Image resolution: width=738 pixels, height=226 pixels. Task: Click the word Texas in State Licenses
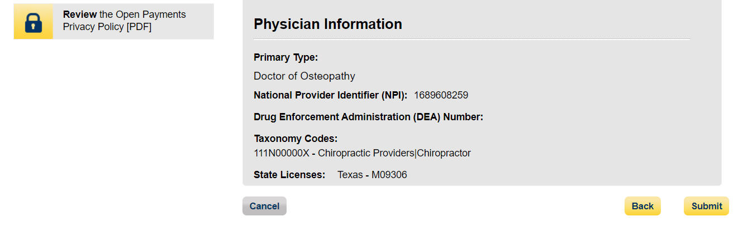(349, 175)
